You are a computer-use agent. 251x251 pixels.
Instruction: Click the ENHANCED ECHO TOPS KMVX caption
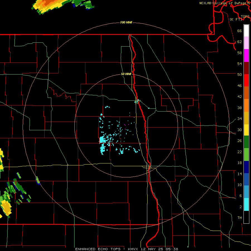[x=127, y=249]
